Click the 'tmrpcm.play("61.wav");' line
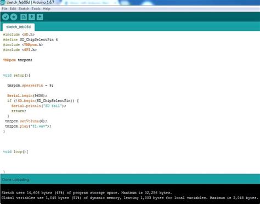Screen dimensions: 260x204 pos(28,126)
